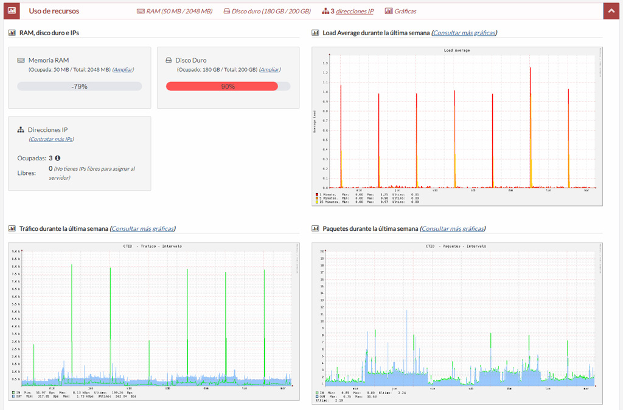Click the Memoria RAM usage progress bar

80,86
